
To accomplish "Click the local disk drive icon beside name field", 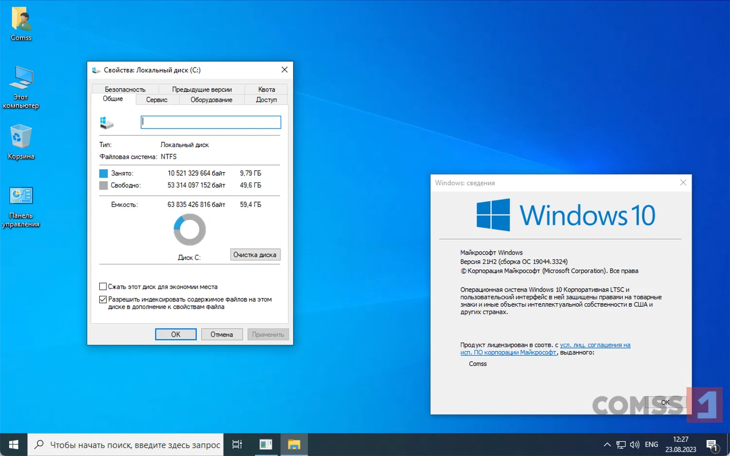I will click(107, 123).
